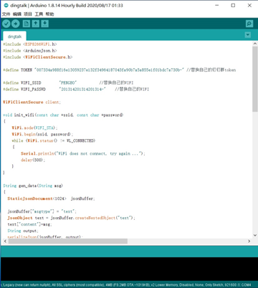This screenshot has height=288, width=258.
Task: Open the 项目 menu
Action: click(28, 14)
